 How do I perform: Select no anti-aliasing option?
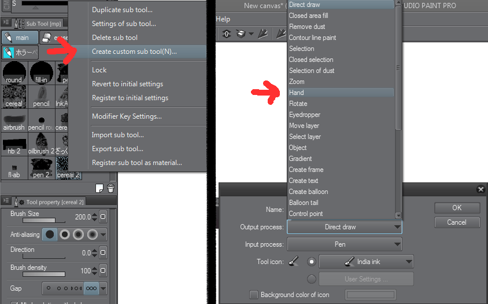[x=50, y=235]
